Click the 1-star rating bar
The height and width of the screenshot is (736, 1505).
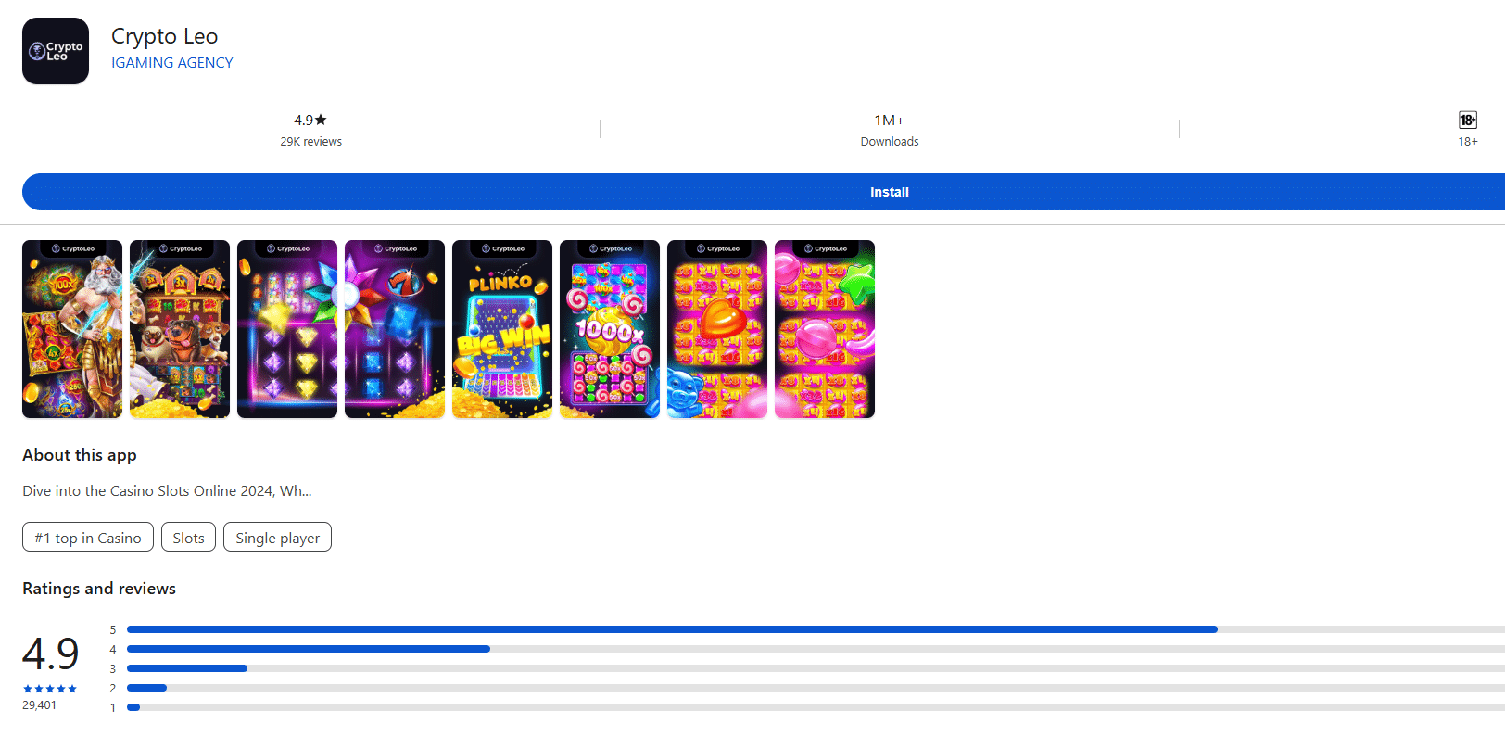[x=816, y=707]
